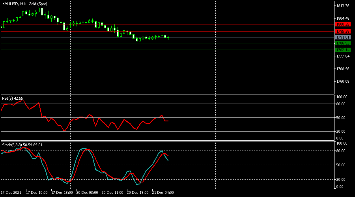Click the 1777.84 price scale value
The image size is (355, 197).
click(343, 56)
